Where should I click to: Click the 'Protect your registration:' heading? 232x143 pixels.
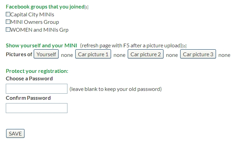[37, 71]
